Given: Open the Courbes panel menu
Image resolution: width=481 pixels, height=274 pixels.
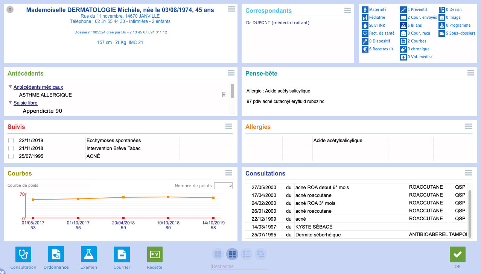Looking at the screenshot, I should (229, 173).
